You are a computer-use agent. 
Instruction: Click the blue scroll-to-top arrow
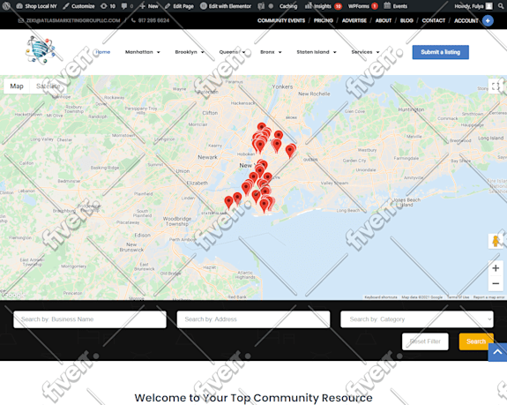click(497, 352)
